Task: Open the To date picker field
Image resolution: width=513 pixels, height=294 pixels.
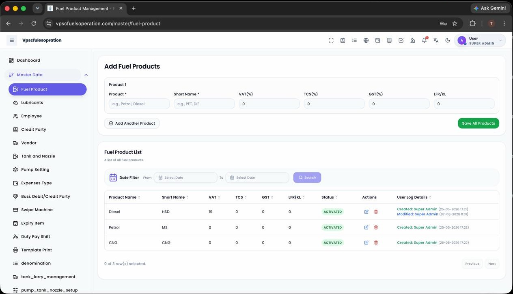Action: [257, 177]
